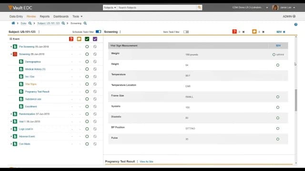Expand the Randomization event tree node
The height and width of the screenshot is (171, 305).
pyautogui.click(x=11, y=114)
